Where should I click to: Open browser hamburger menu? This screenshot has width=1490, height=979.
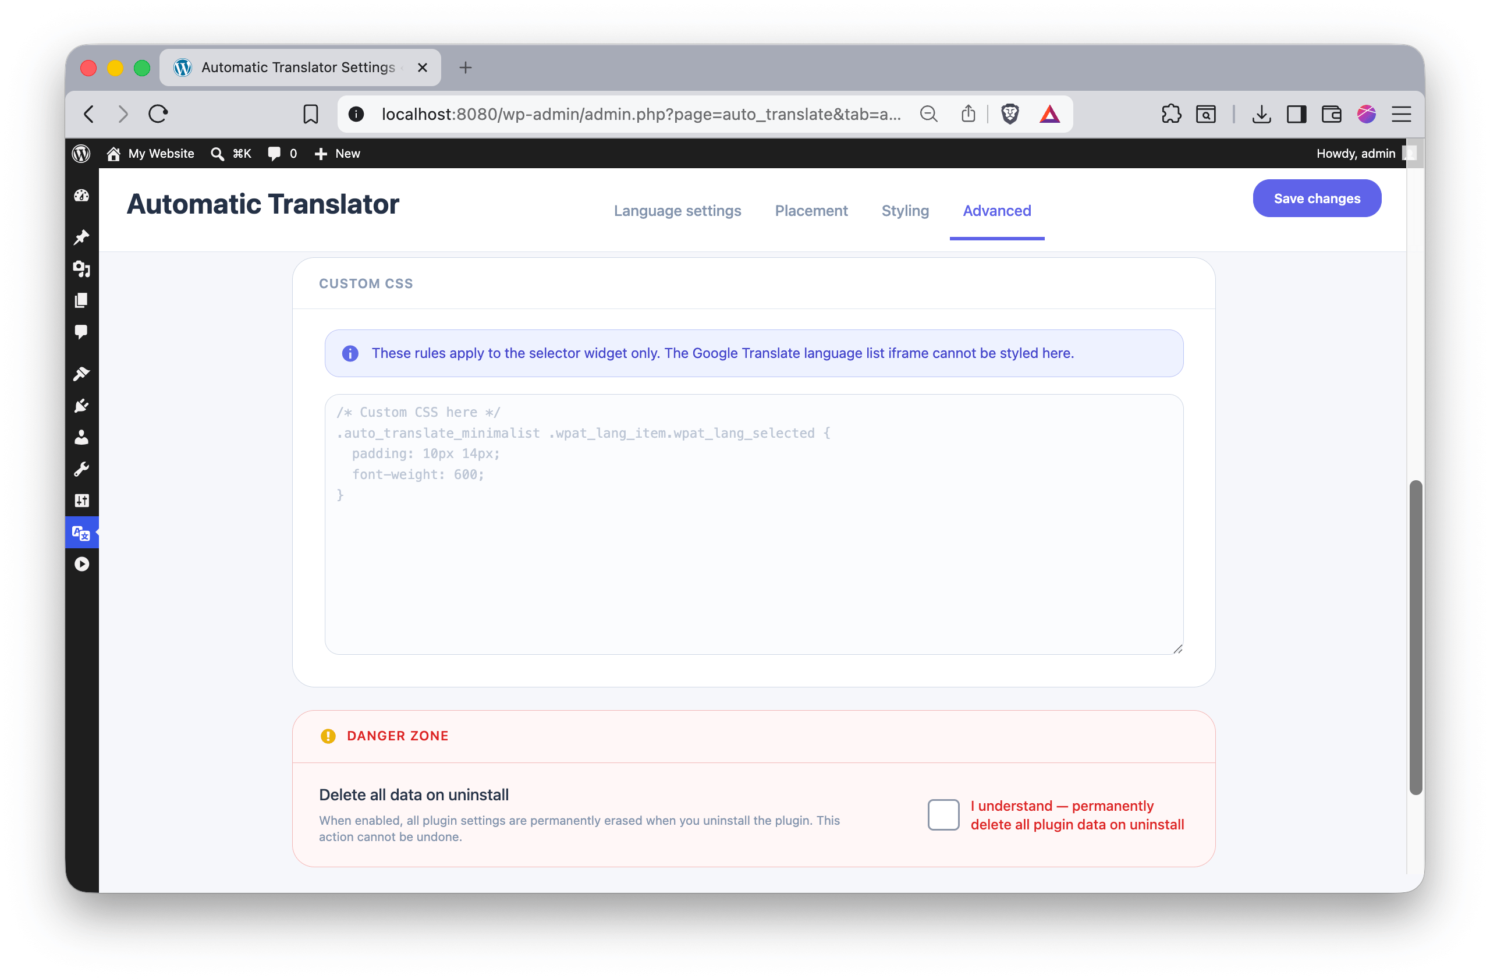[x=1401, y=114]
